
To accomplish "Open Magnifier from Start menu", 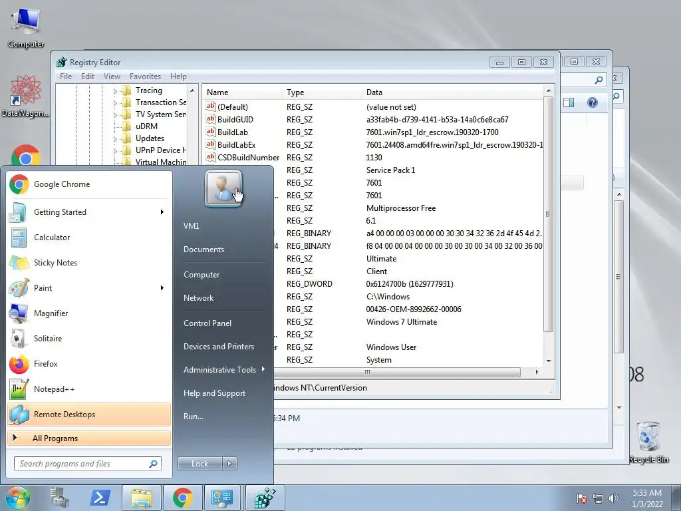I will [x=89, y=313].
